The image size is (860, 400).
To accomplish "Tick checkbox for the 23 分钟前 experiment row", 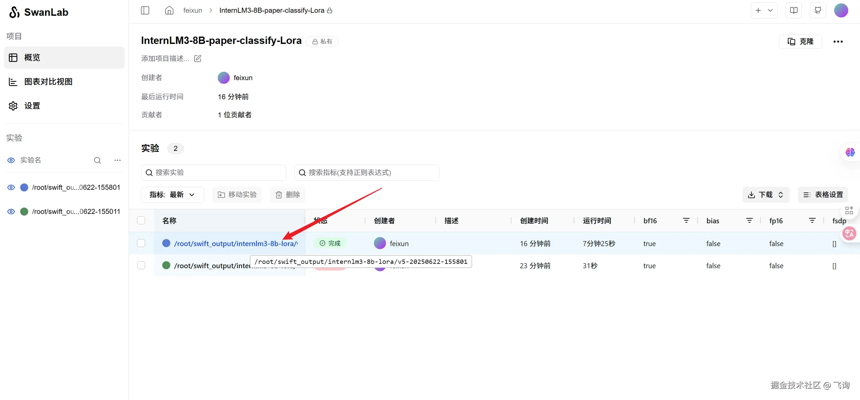I will pyautogui.click(x=141, y=266).
